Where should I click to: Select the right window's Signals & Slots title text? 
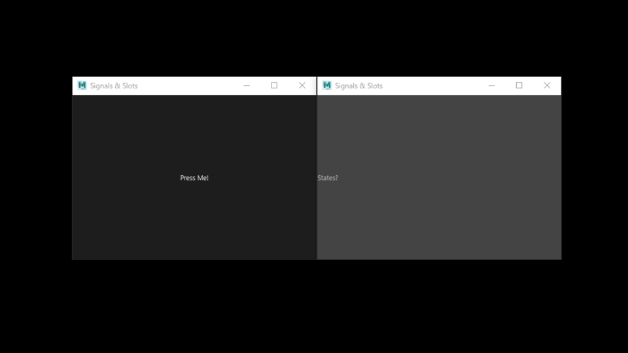click(x=358, y=86)
